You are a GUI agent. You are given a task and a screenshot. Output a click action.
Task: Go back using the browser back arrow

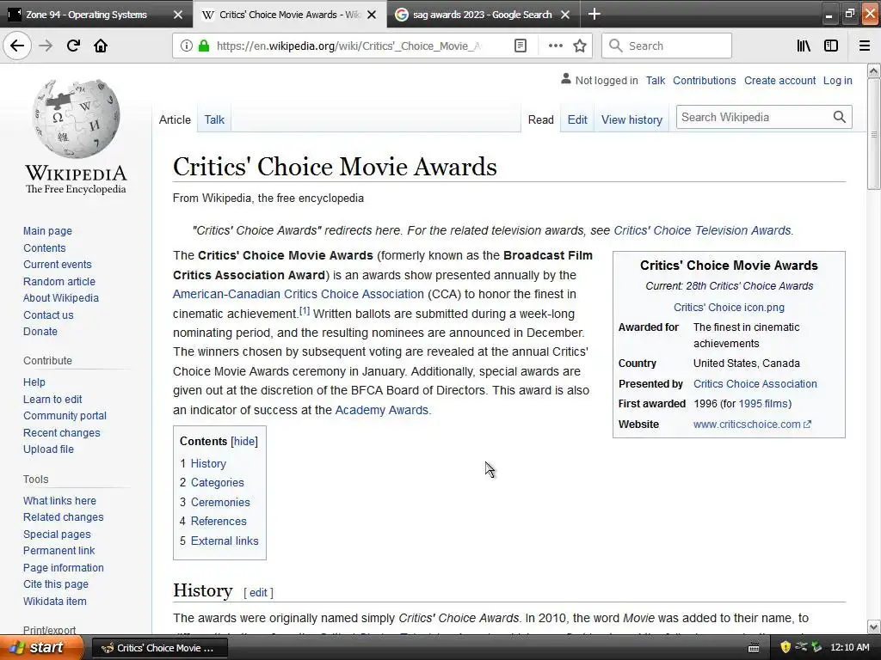(x=17, y=46)
